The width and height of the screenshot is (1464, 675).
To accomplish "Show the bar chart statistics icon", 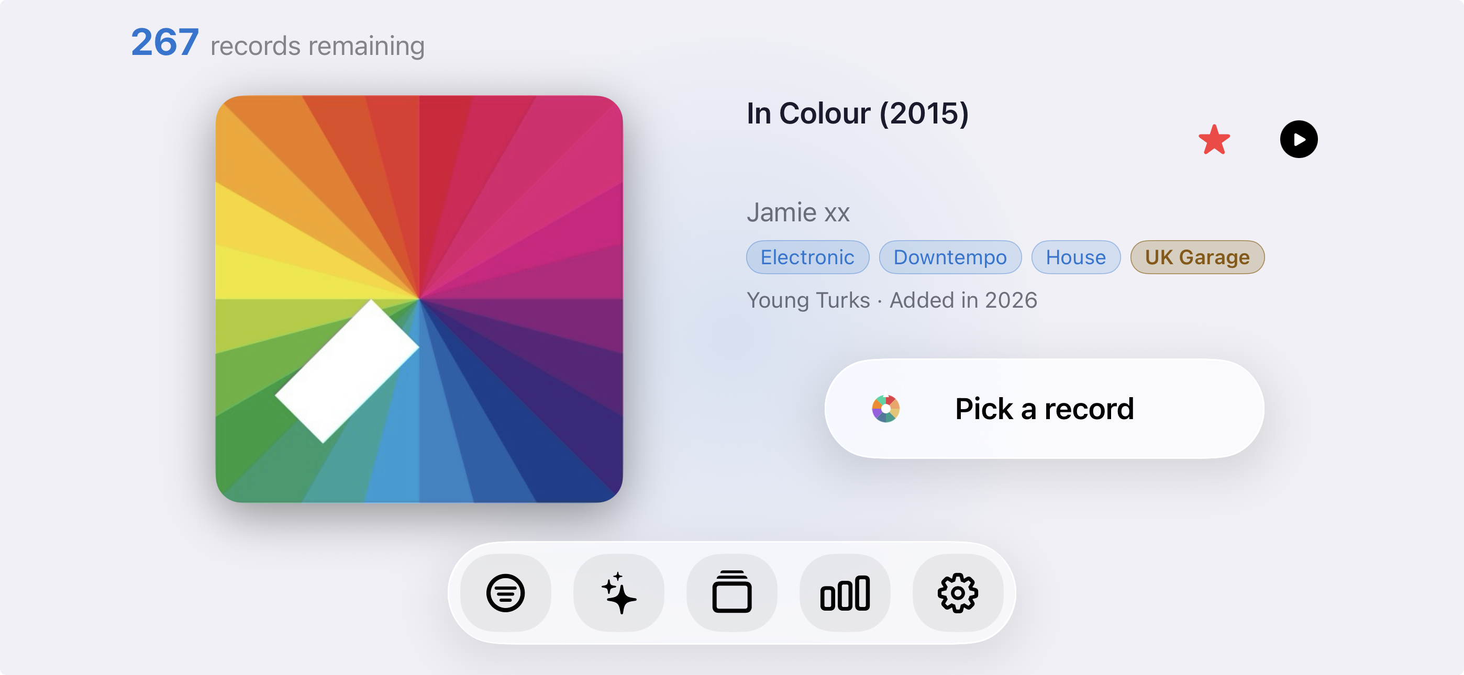I will tap(845, 593).
